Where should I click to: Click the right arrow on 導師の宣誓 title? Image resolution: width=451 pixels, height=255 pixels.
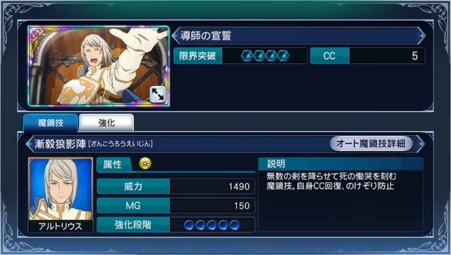tap(422, 36)
